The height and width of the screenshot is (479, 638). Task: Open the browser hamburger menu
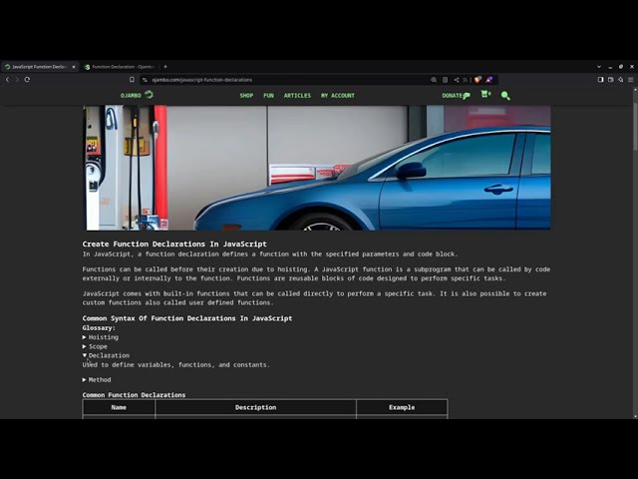631,80
